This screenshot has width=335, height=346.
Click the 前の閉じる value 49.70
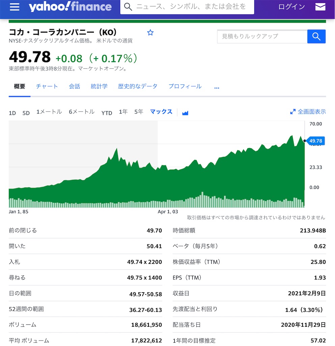(x=154, y=230)
